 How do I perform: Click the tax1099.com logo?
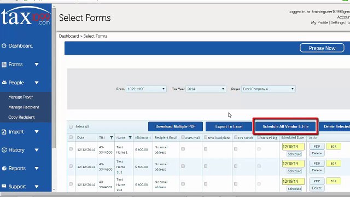(26, 16)
